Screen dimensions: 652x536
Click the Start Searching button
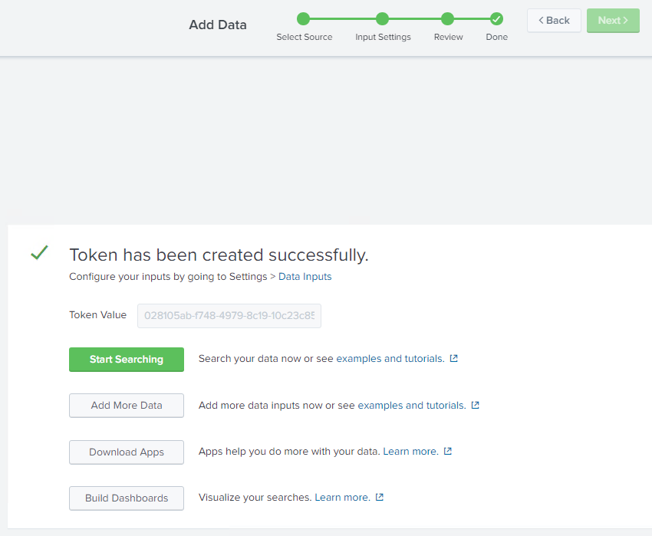127,360
